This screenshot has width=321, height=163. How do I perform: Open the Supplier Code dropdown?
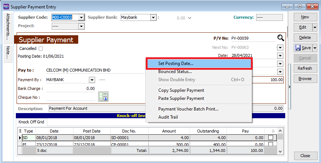(x=81, y=17)
